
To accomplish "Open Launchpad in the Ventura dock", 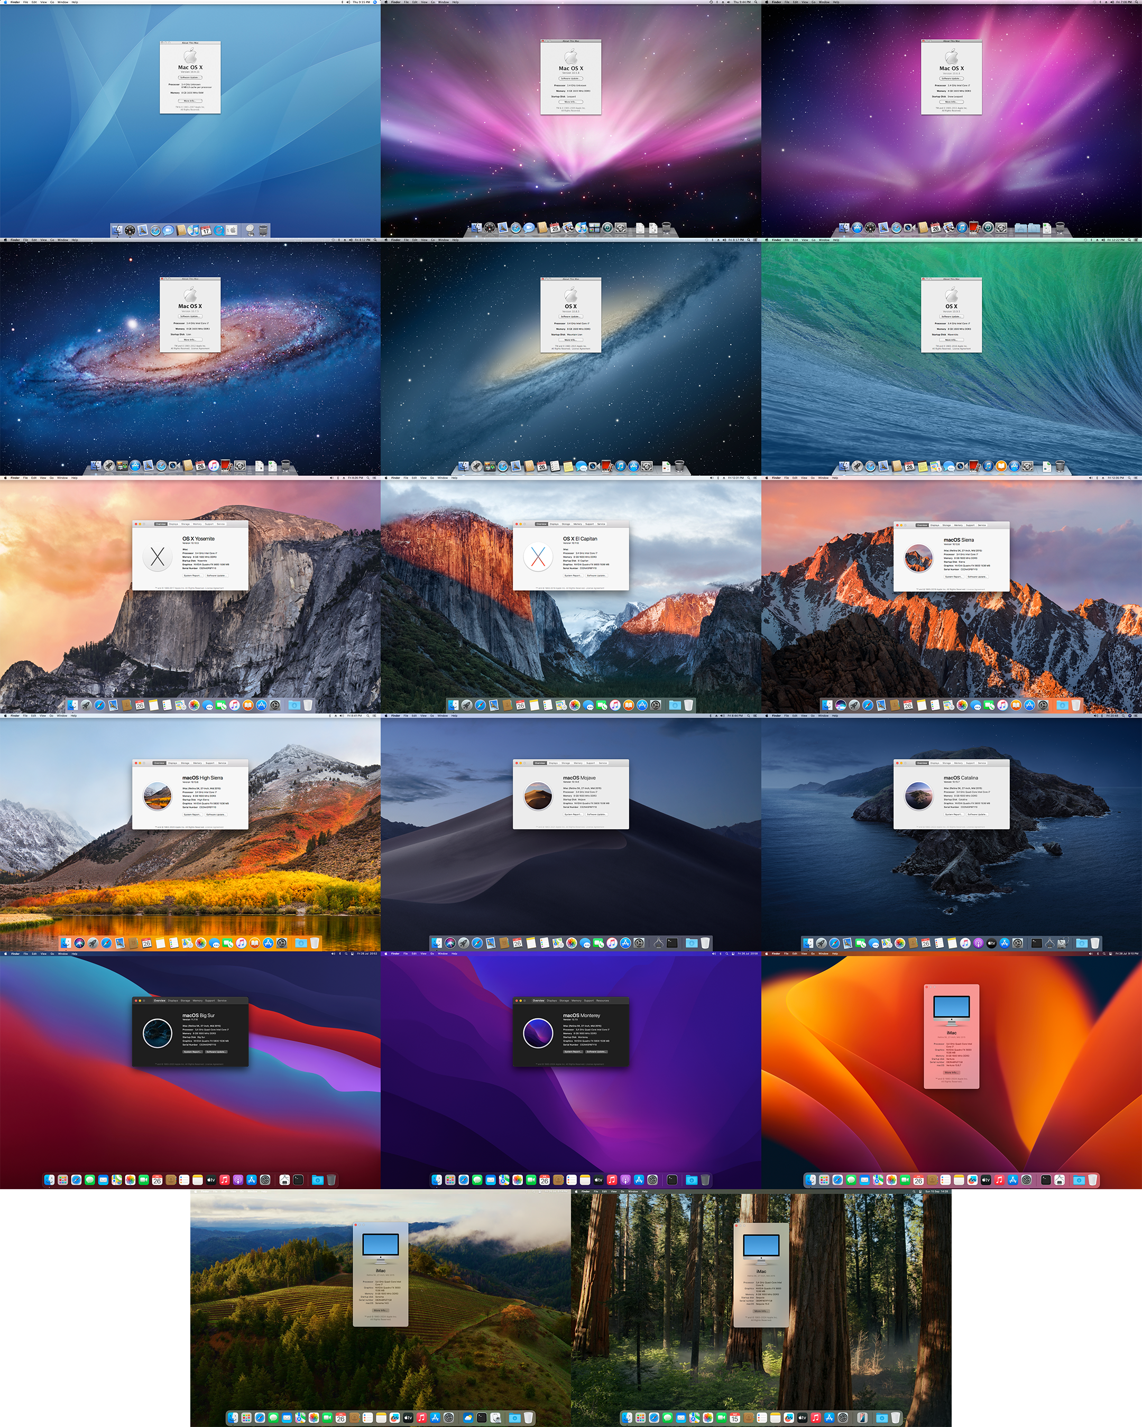I will (824, 1180).
